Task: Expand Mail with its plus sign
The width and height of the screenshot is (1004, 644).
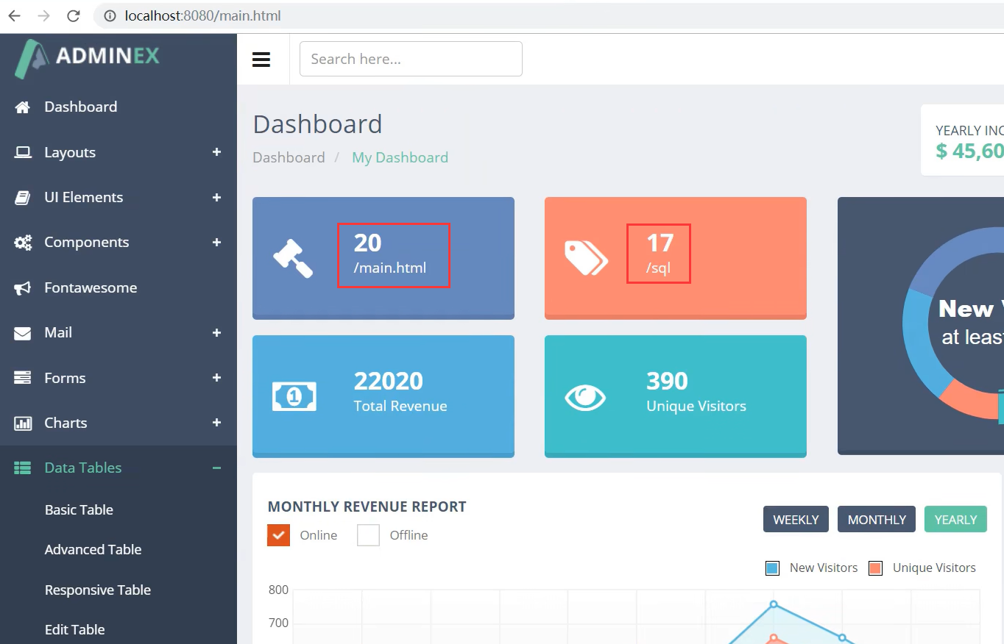Action: pos(216,332)
